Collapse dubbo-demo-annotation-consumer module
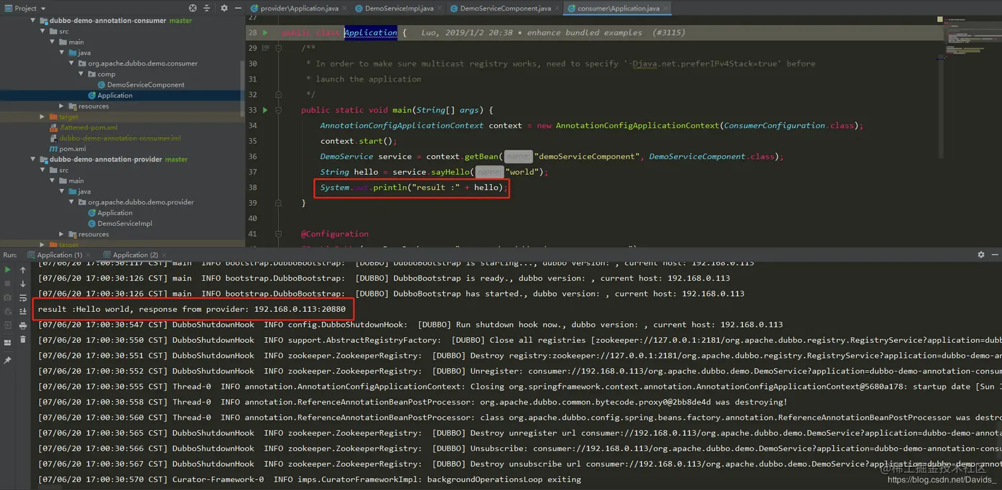The image size is (1002, 490). point(34,21)
